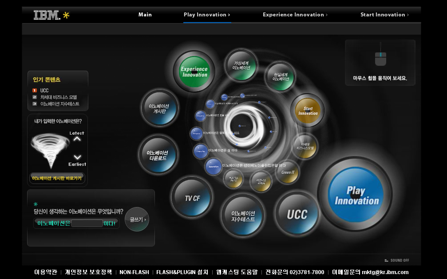
Task: Open the large UCC bubble
Action: [297, 213]
